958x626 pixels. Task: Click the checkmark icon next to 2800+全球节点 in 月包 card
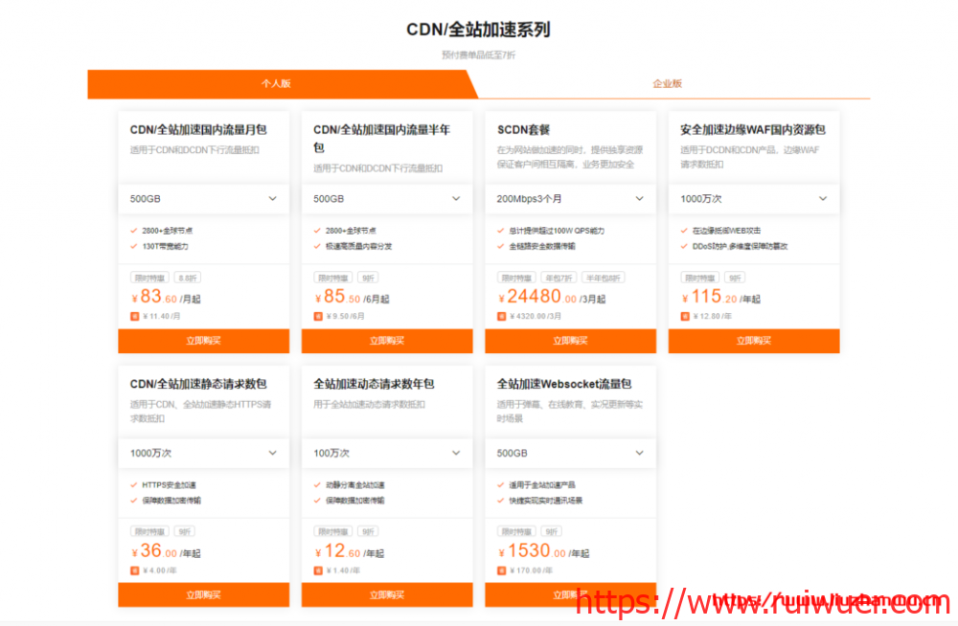point(134,231)
